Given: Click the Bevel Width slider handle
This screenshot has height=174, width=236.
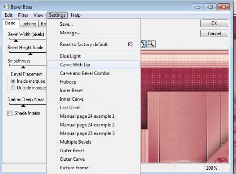Looking at the screenshot, I should point(15,41).
